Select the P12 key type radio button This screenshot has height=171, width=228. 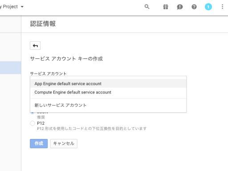click(x=33, y=123)
